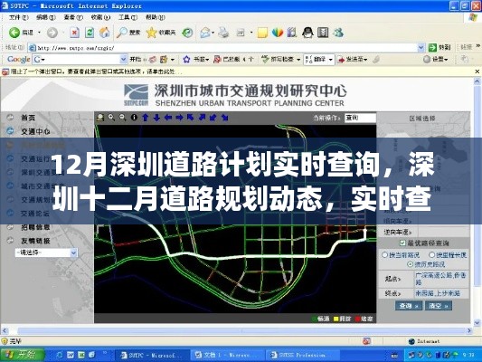Select the 按历史路况 radio button
This screenshot has width=482, height=362.
(410, 264)
